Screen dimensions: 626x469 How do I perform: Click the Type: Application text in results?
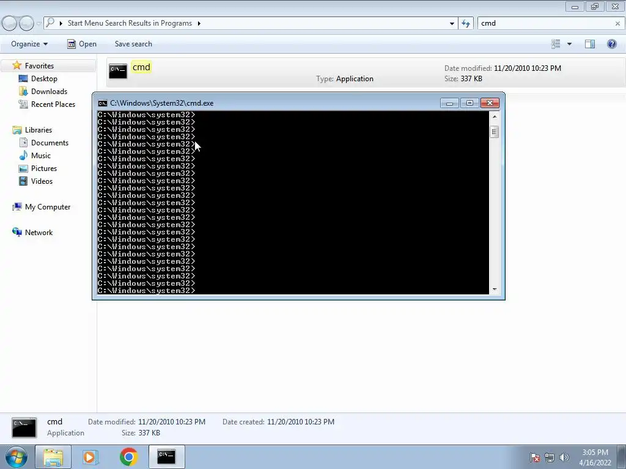[345, 79]
